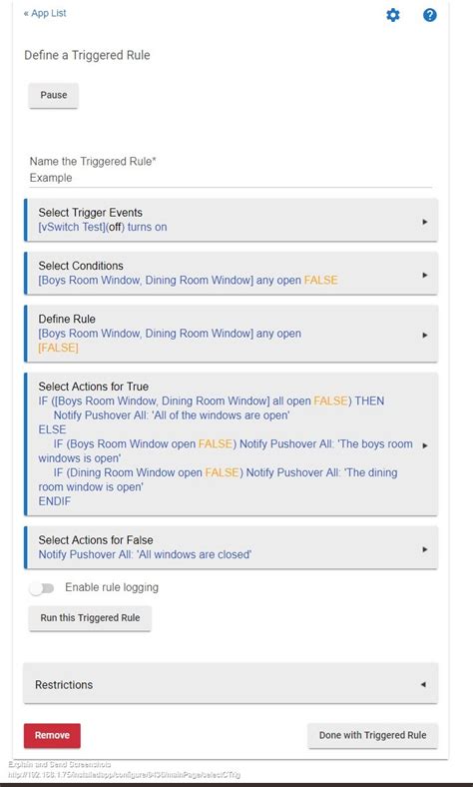The width and height of the screenshot is (473, 787).
Task: Toggle Enable rule logging switch
Action: (42, 588)
